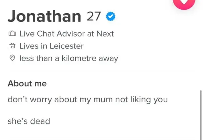
Task: Click the briefcase job icon
Action: coord(12,34)
